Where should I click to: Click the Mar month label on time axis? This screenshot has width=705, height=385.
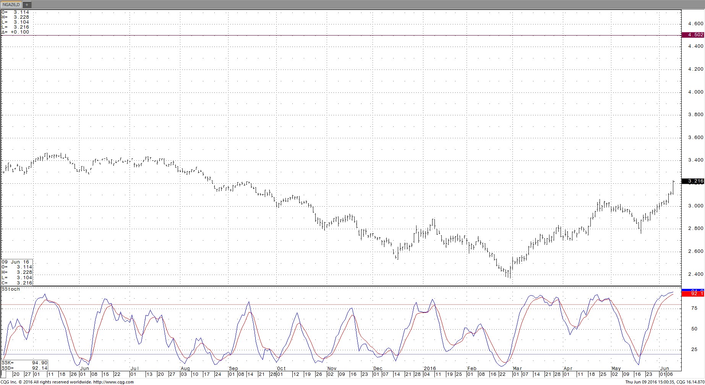(517, 369)
